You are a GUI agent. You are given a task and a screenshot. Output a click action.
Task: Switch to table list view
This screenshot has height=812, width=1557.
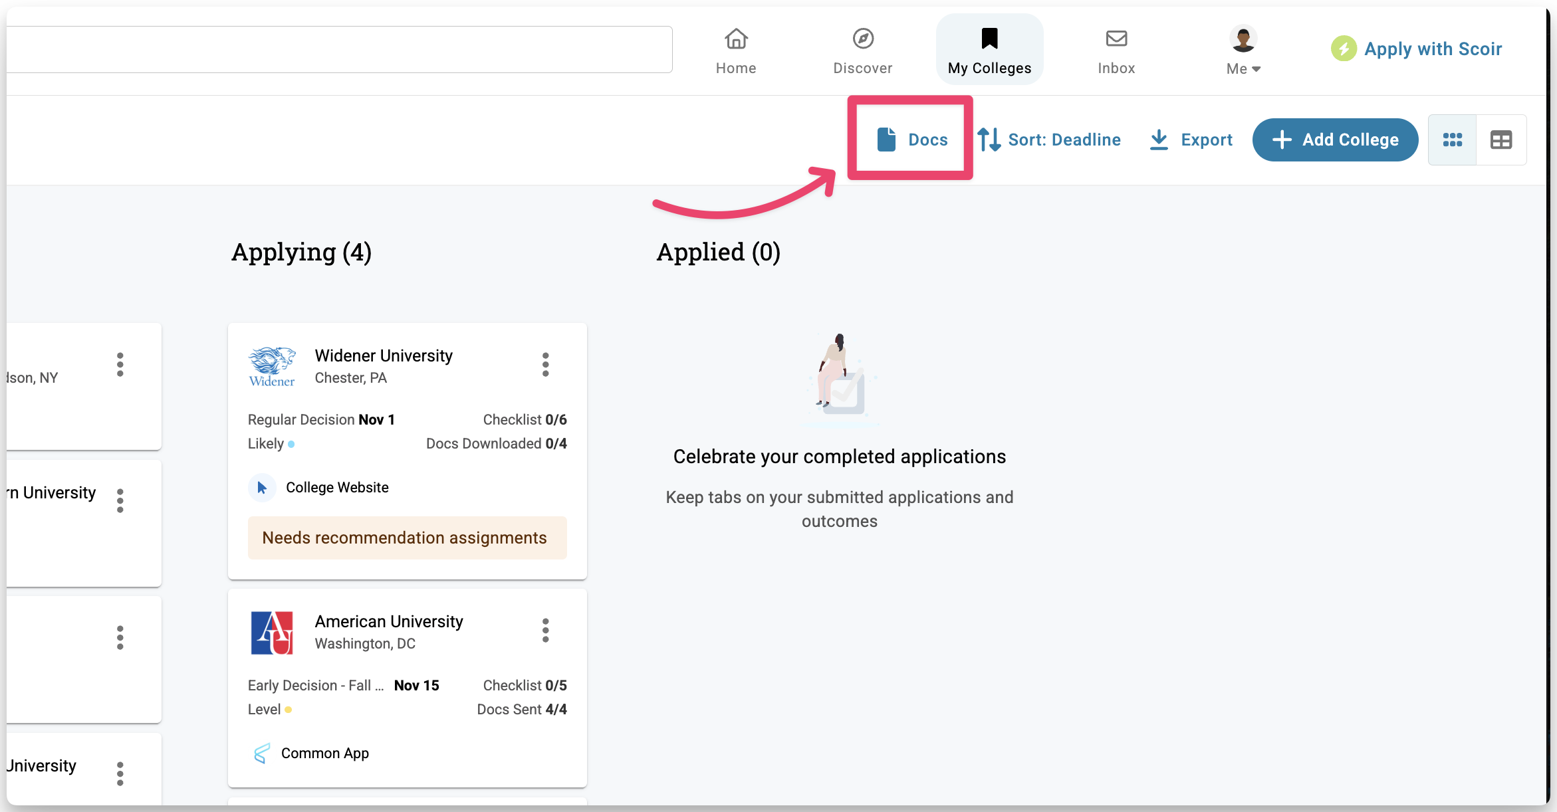pyautogui.click(x=1500, y=140)
